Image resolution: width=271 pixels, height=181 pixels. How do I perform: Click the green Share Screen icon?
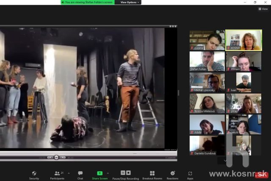pyautogui.click(x=100, y=173)
